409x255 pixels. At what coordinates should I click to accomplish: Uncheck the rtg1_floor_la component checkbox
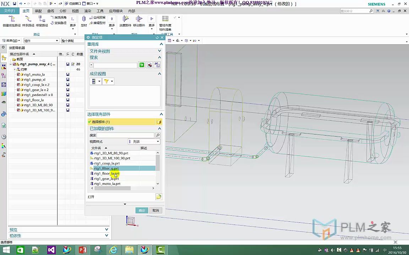(18, 100)
